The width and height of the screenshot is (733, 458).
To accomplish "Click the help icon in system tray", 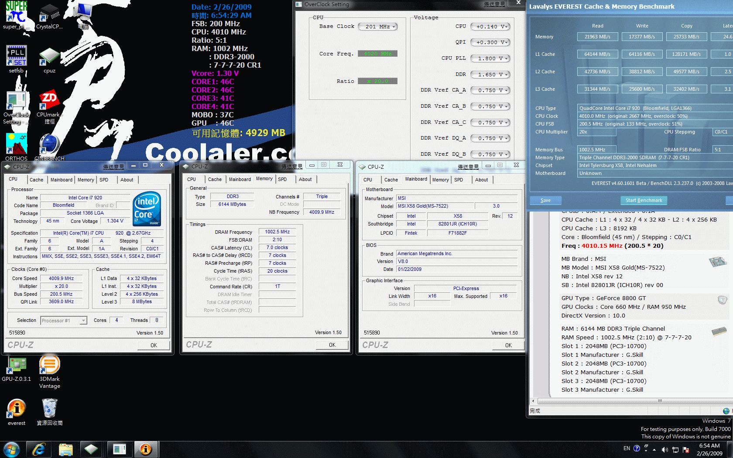I will pos(637,448).
